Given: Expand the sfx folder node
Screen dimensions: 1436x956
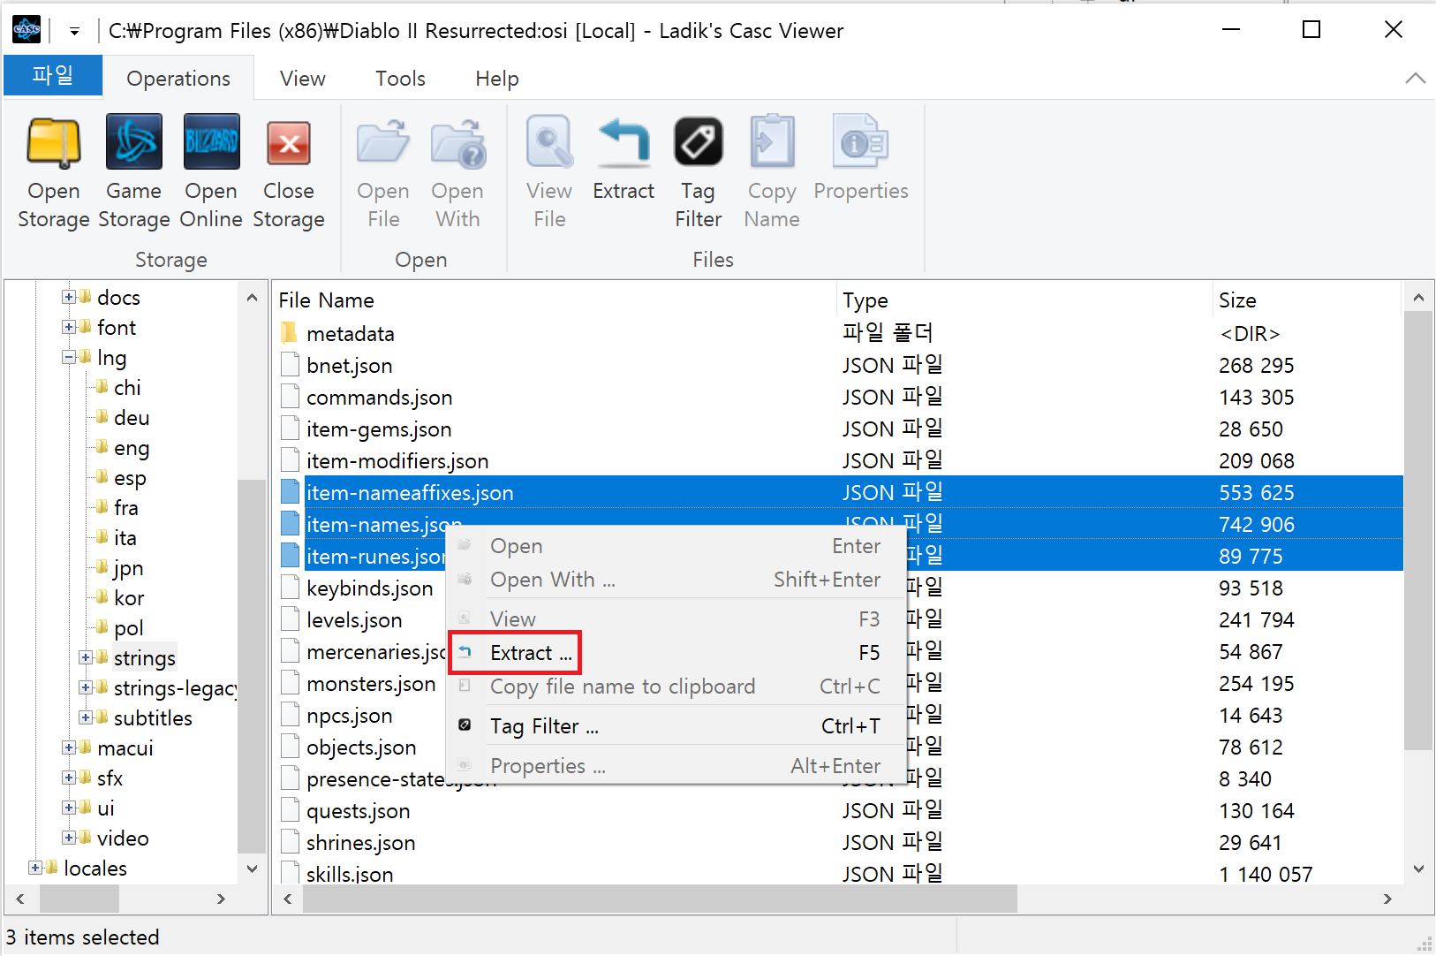Looking at the screenshot, I should tap(68, 778).
